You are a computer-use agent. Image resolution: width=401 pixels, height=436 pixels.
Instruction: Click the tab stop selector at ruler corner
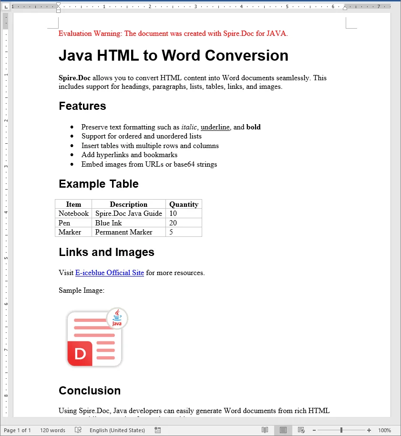coord(5,7)
